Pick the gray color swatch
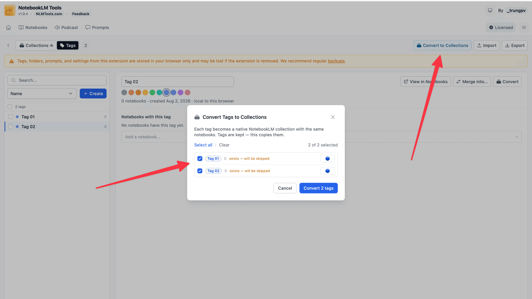Viewport: 532px width, 299px height. click(124, 92)
